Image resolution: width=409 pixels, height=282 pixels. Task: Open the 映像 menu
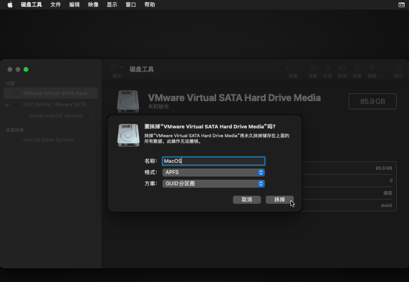93,5
